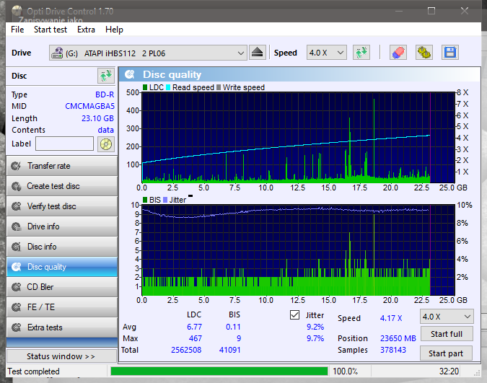The height and width of the screenshot is (383, 487).
Task: Click the disc Type value BD-R
Action: 105,94
